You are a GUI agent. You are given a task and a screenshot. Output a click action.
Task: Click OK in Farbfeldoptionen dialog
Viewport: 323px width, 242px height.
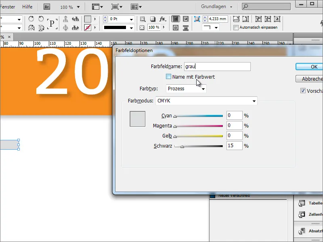click(309, 67)
